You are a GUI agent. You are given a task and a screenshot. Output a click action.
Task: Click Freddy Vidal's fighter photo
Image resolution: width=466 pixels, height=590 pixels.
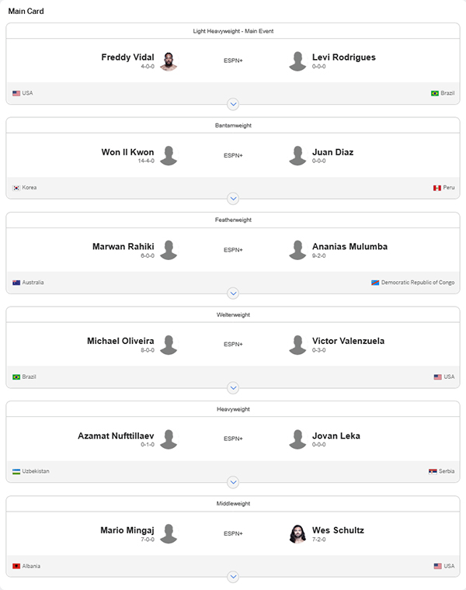pos(169,61)
